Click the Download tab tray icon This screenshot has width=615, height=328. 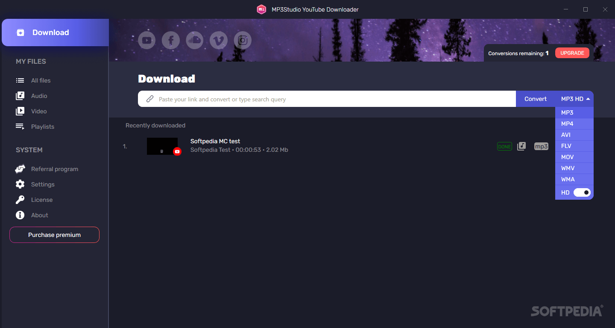pyautogui.click(x=20, y=33)
